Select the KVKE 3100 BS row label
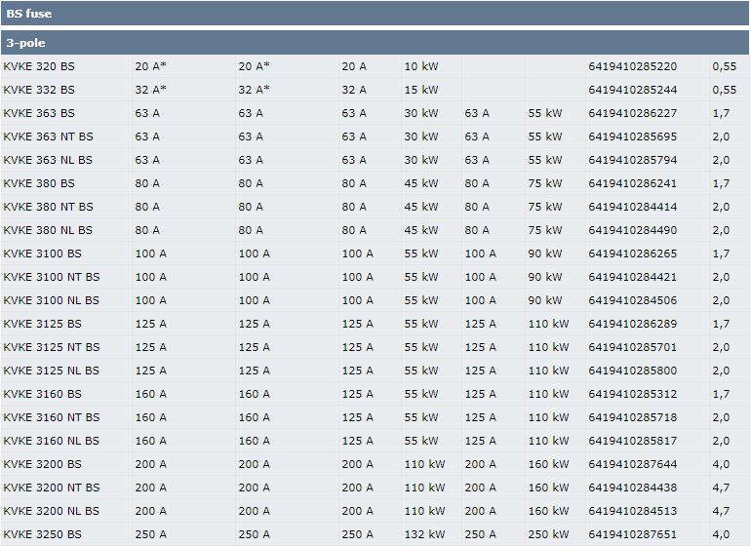The height and width of the screenshot is (546, 751). [x=42, y=253]
